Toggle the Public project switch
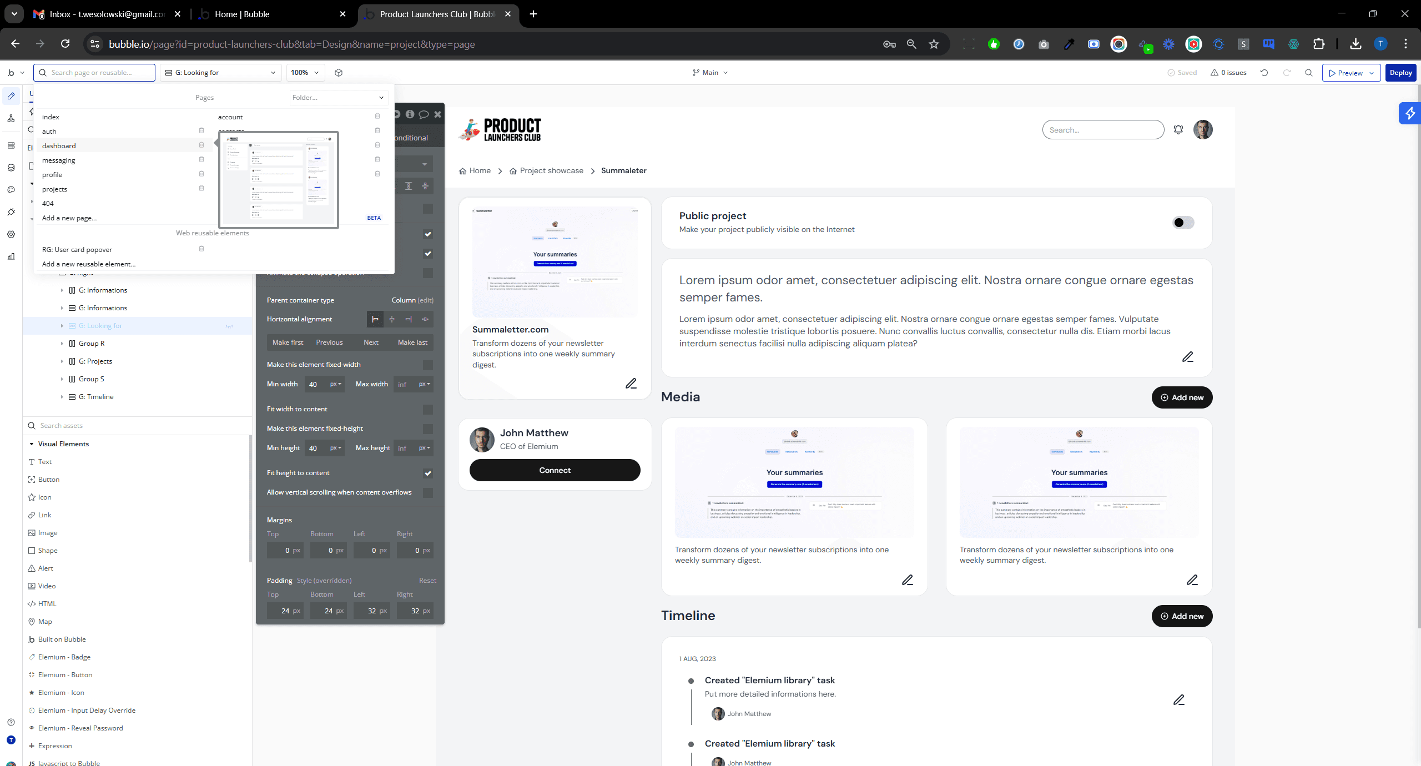Screen dimensions: 1421x766 [1183, 223]
